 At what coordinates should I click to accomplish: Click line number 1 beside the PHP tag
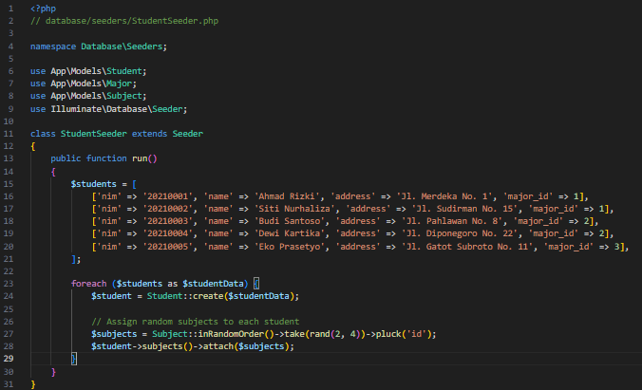[9, 8]
